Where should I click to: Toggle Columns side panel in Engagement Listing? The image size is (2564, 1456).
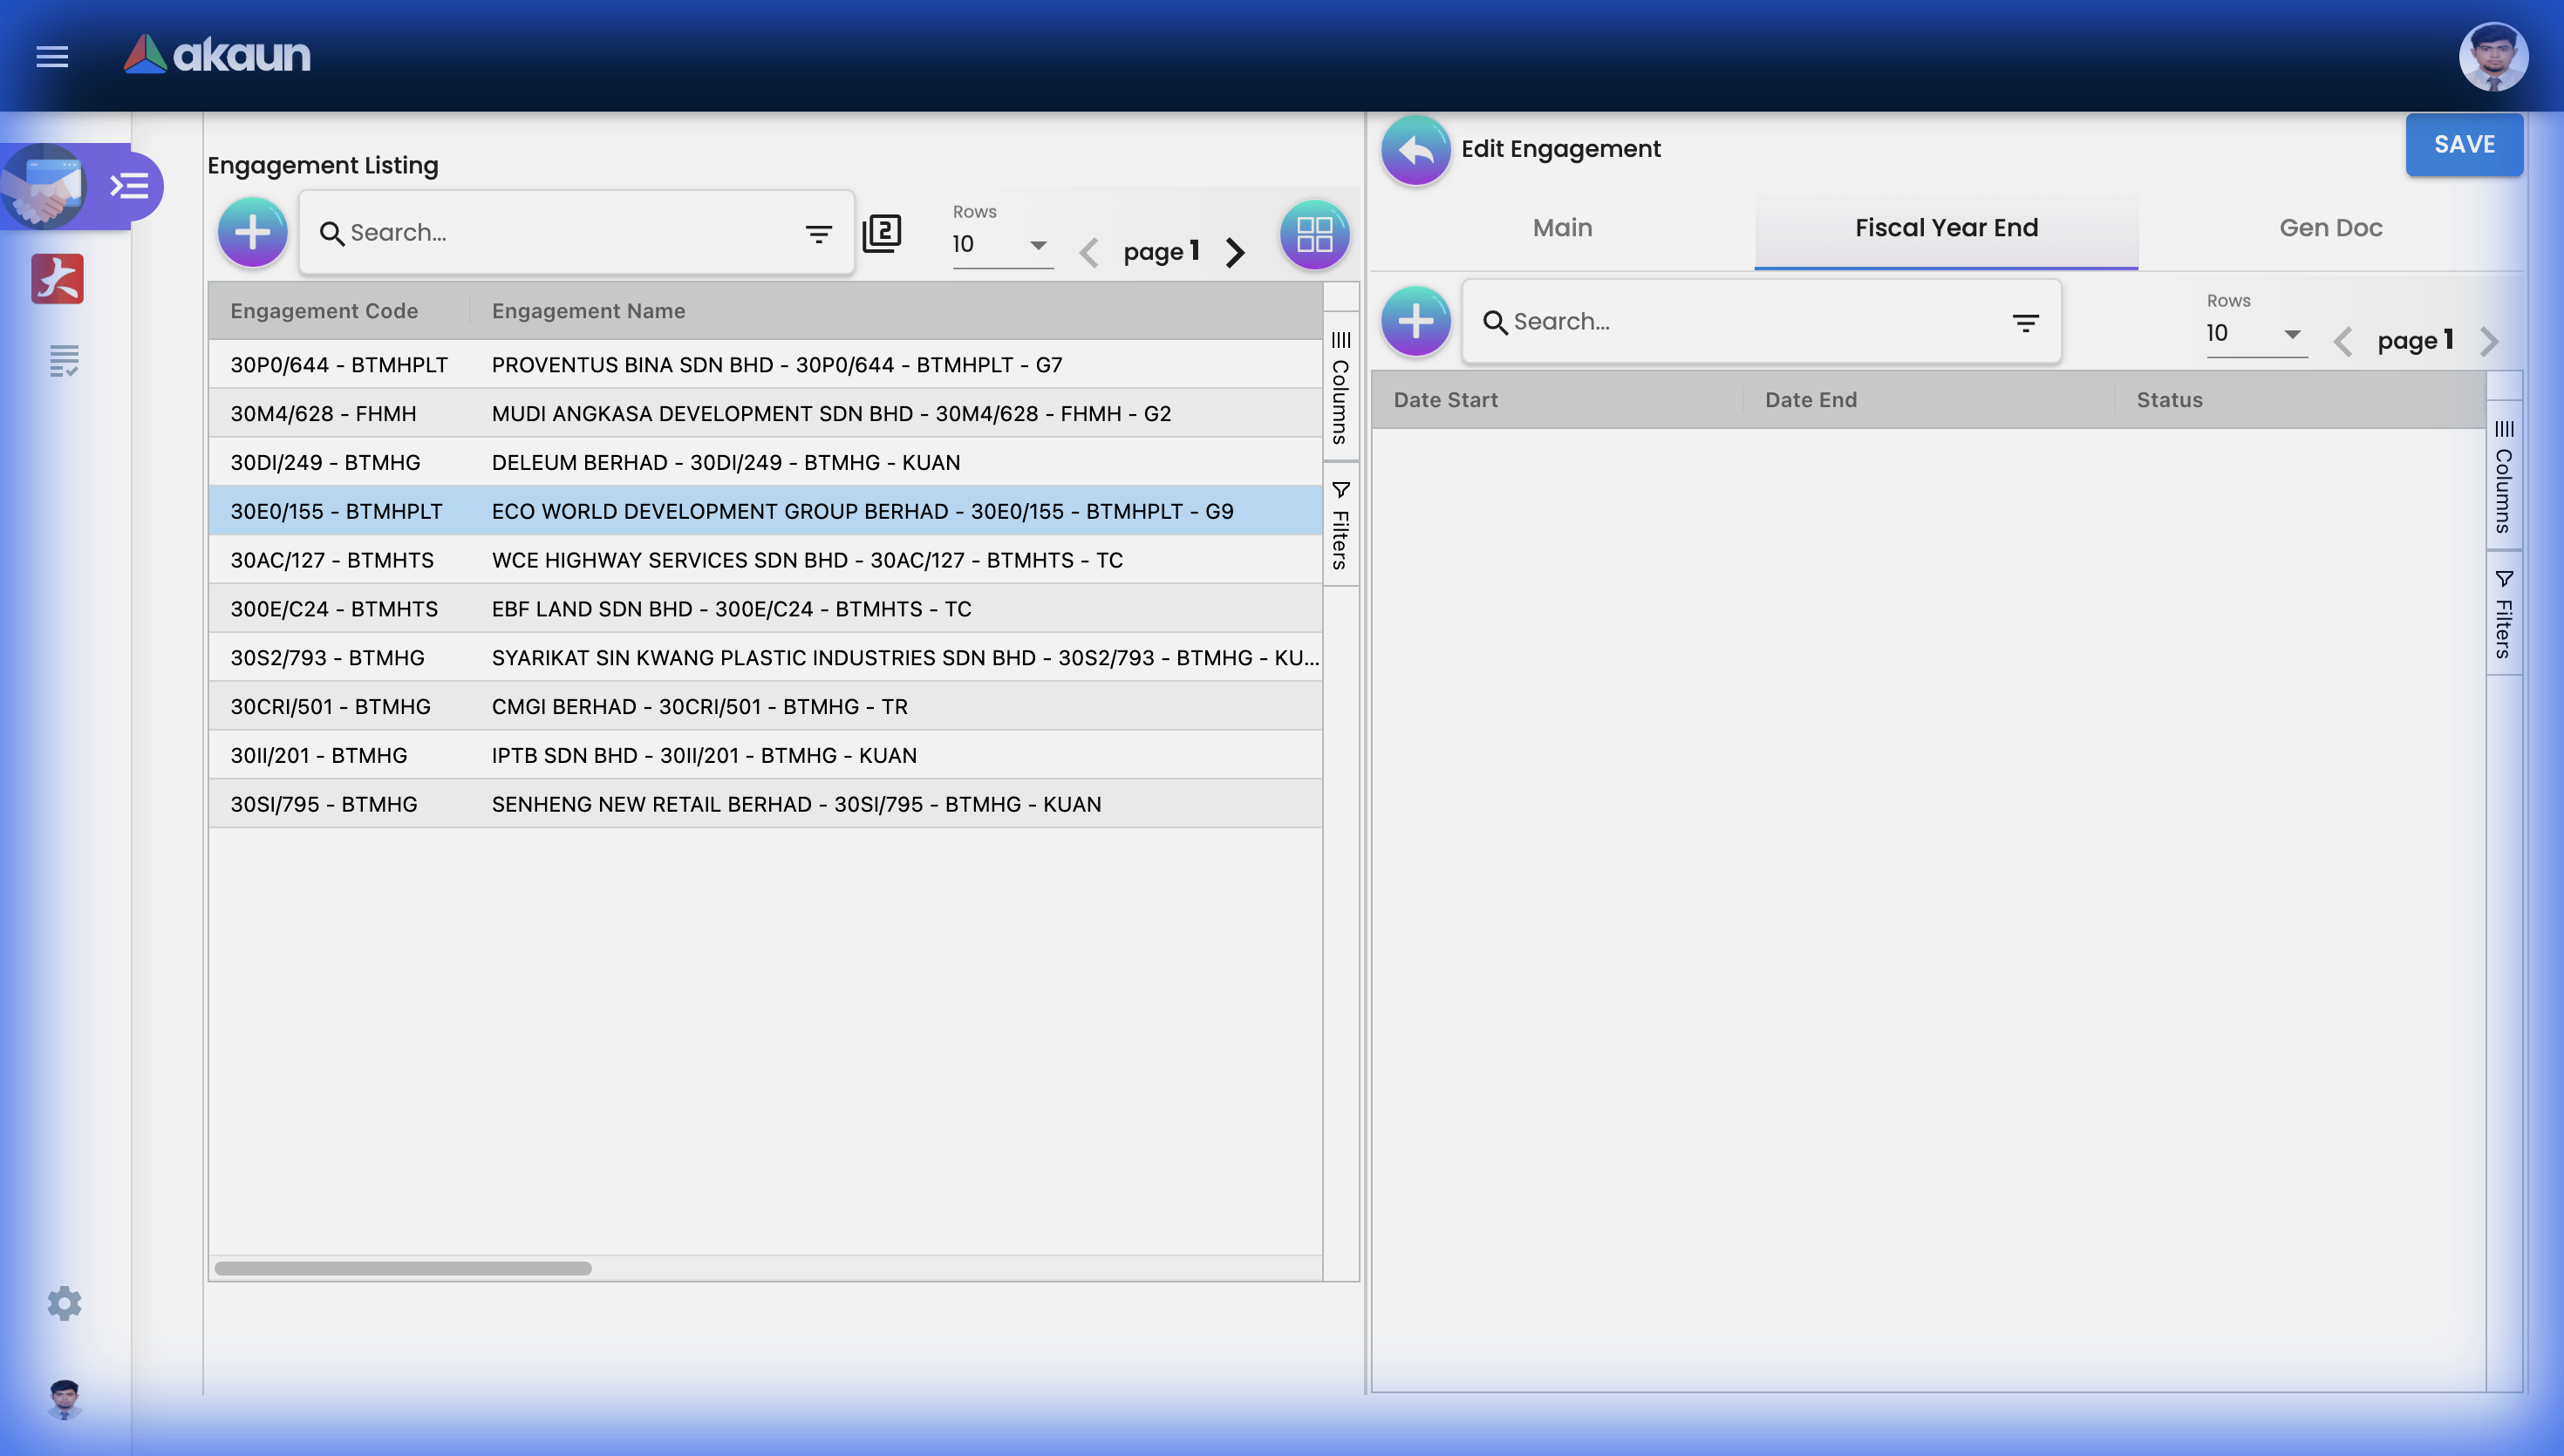click(x=1340, y=388)
